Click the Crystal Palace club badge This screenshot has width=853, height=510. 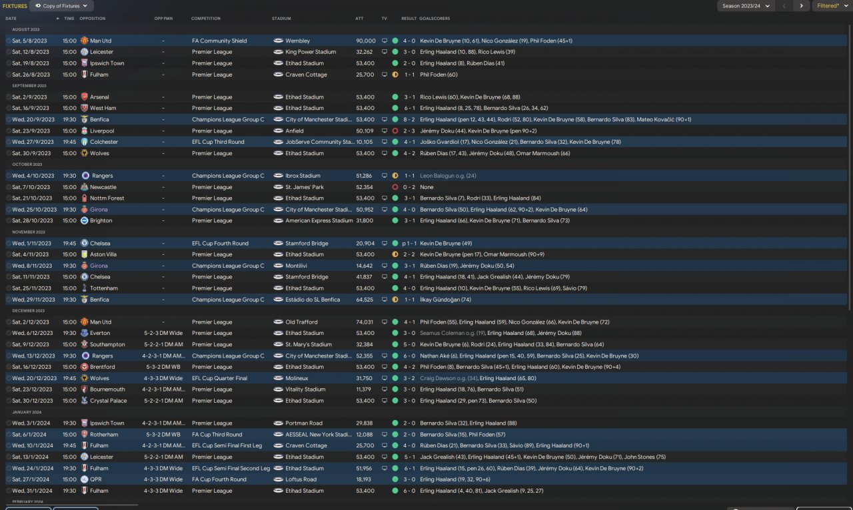click(85, 401)
